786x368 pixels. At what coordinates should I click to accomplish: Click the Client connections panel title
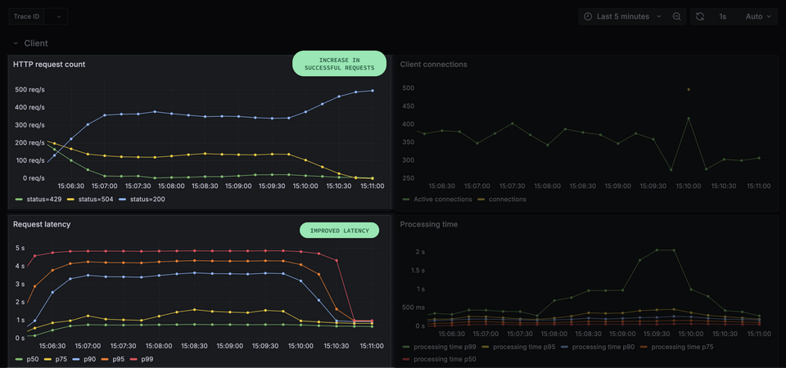coord(434,64)
